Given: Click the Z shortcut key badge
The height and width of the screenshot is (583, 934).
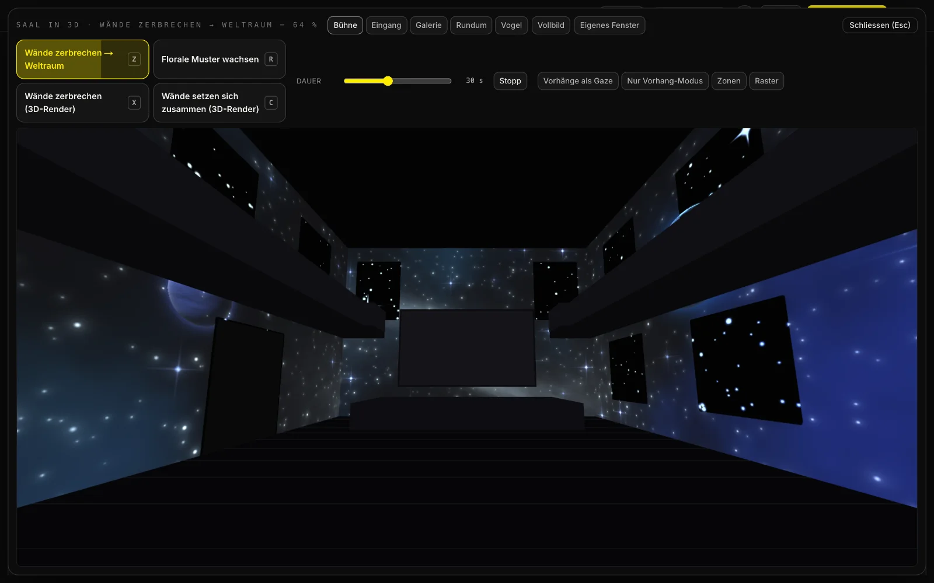Looking at the screenshot, I should [x=134, y=59].
